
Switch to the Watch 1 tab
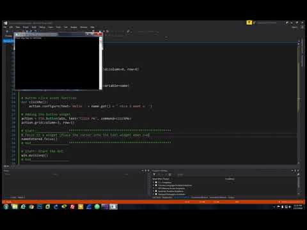point(21,197)
